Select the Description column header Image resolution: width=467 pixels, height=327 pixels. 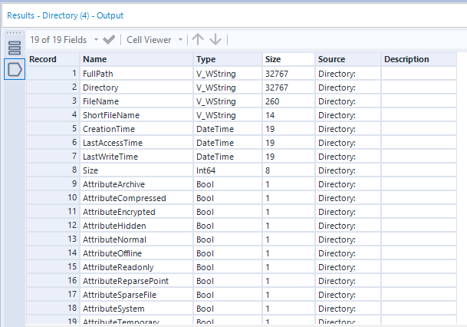pos(406,59)
